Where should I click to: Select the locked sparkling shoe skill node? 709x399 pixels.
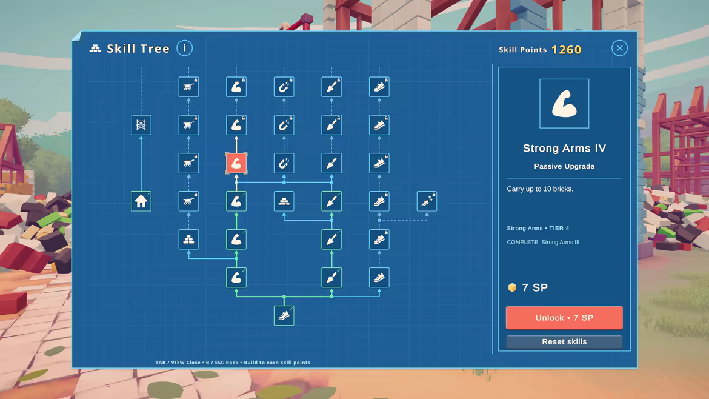[427, 201]
